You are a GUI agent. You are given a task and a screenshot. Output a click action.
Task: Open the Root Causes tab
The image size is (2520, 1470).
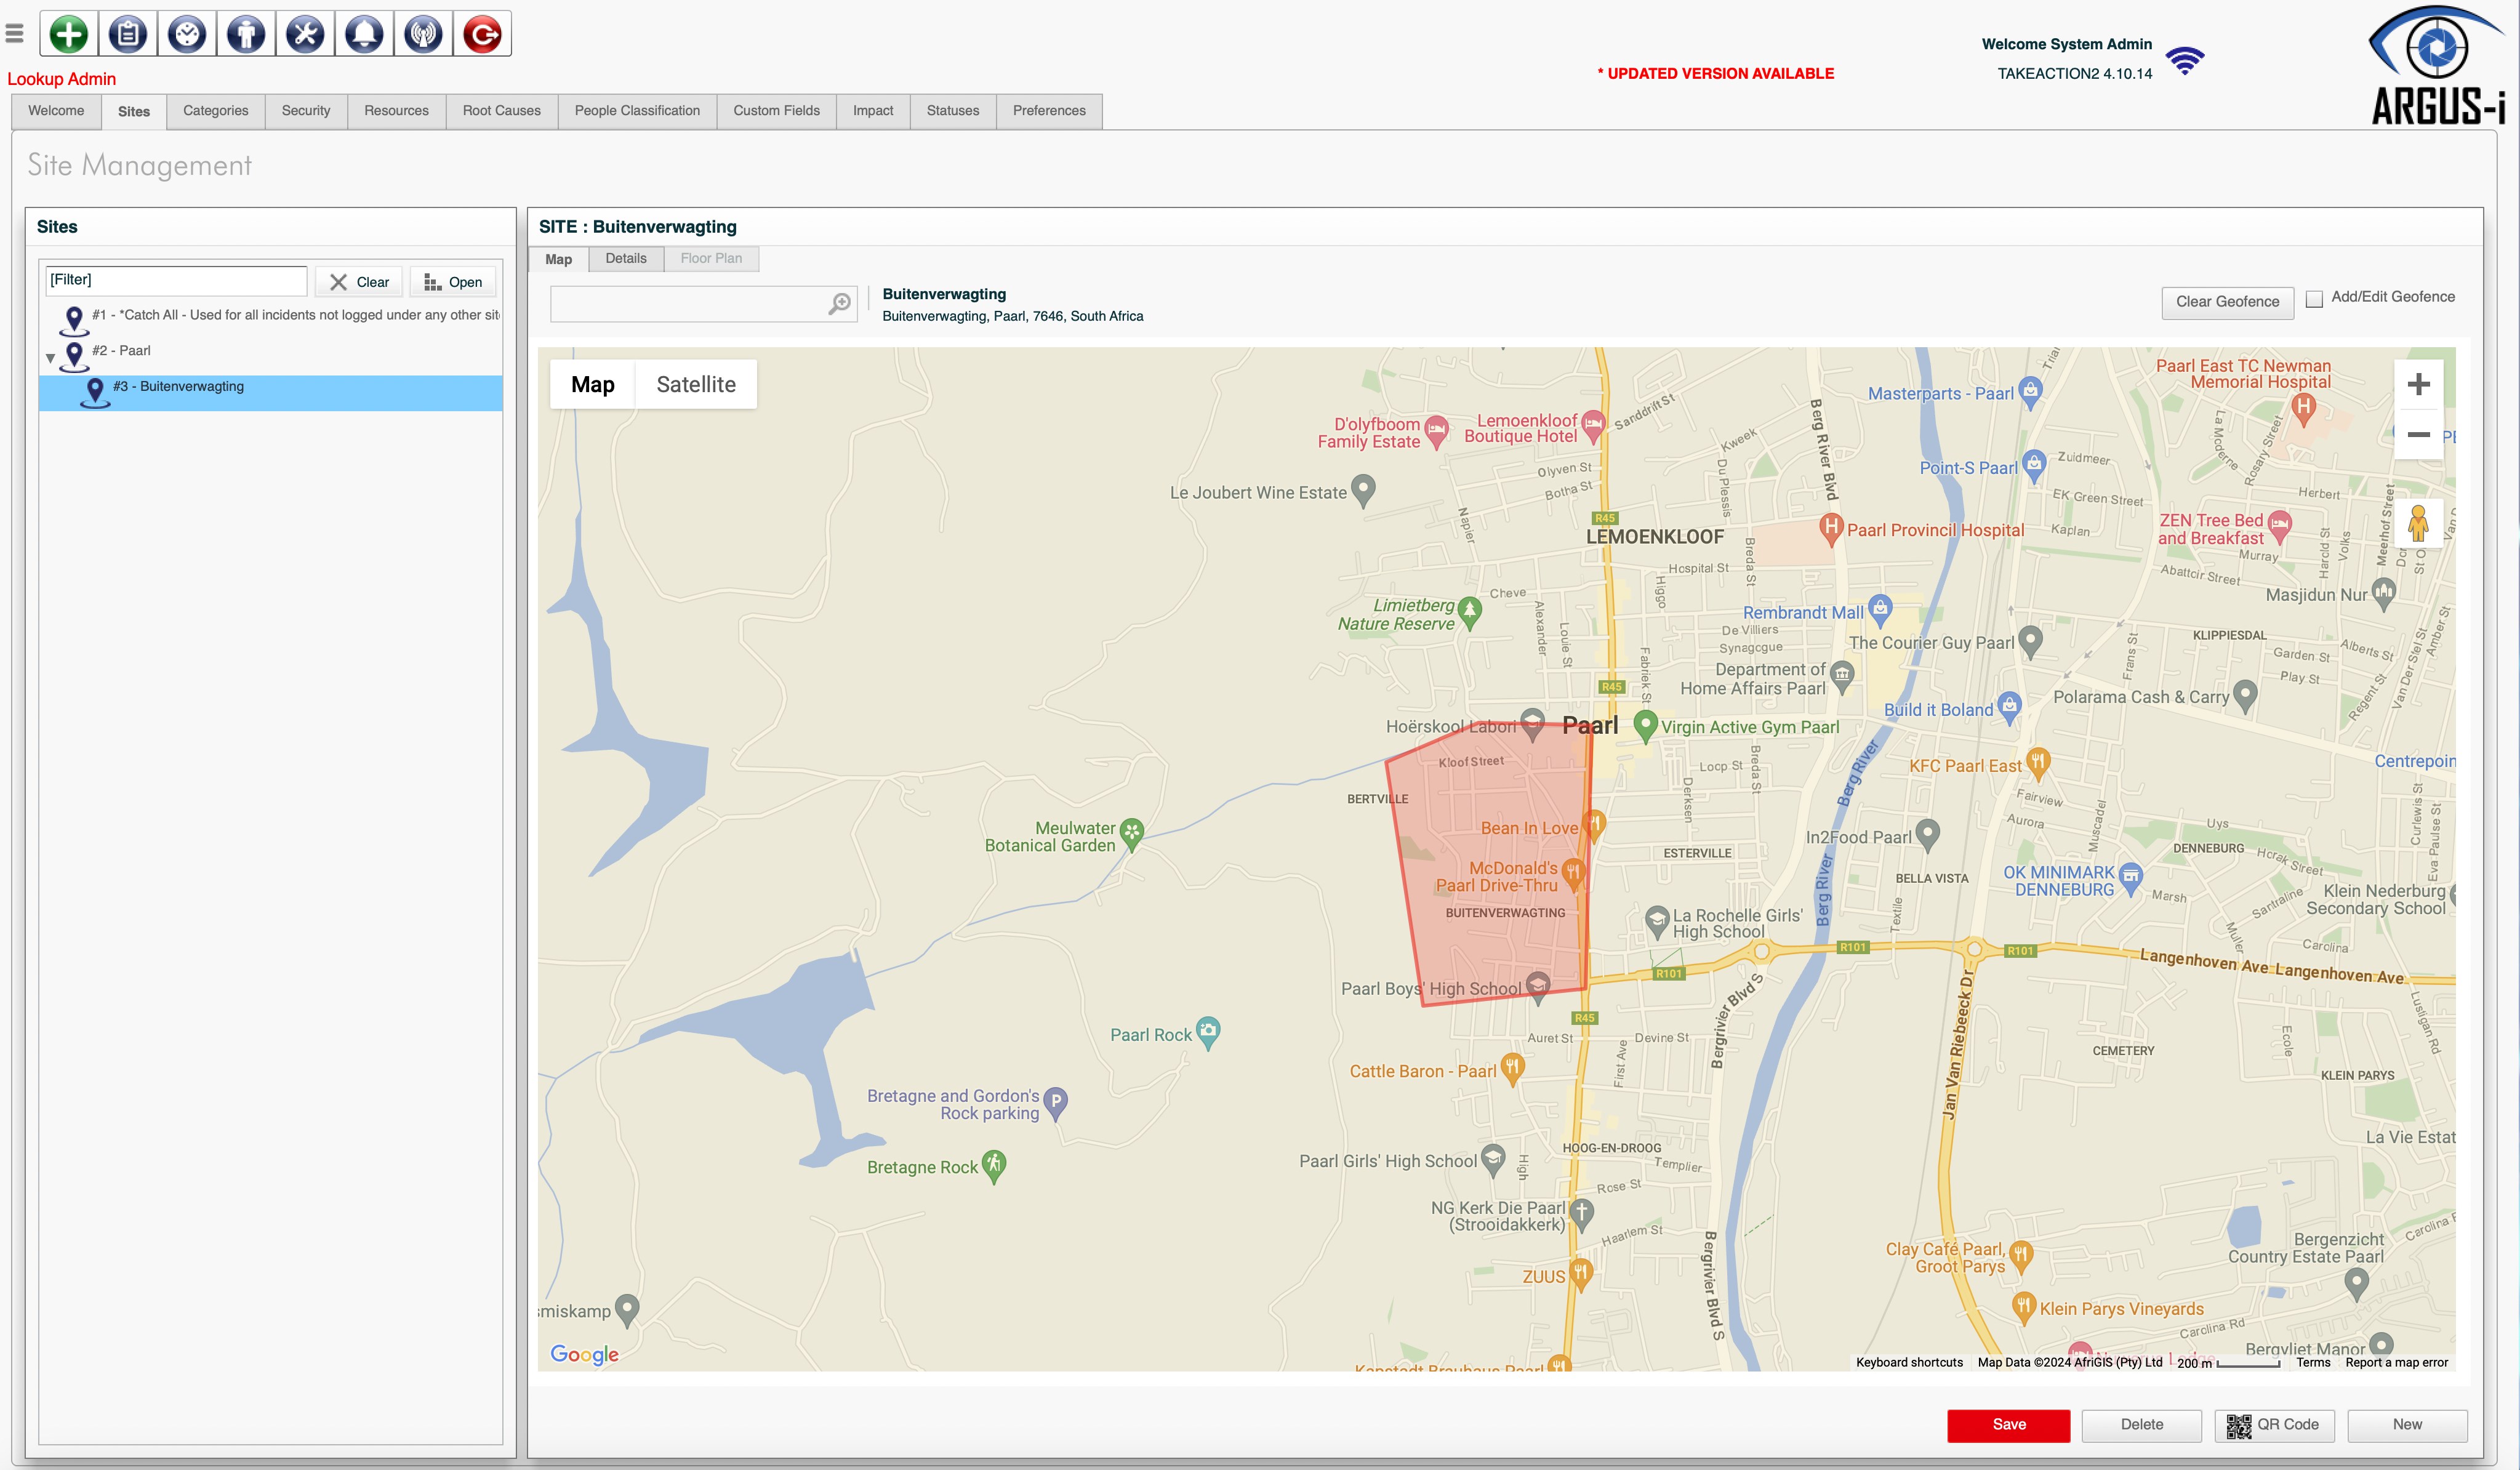(502, 111)
